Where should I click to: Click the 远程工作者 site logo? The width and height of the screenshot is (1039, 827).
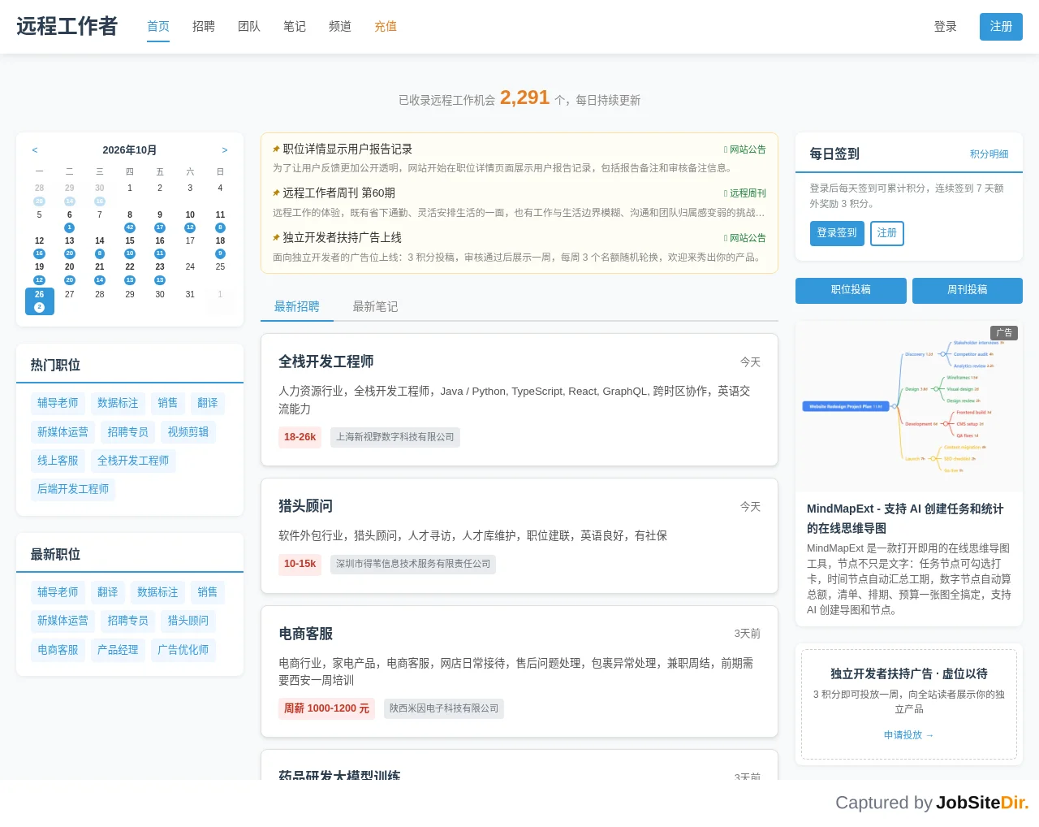pos(67,26)
